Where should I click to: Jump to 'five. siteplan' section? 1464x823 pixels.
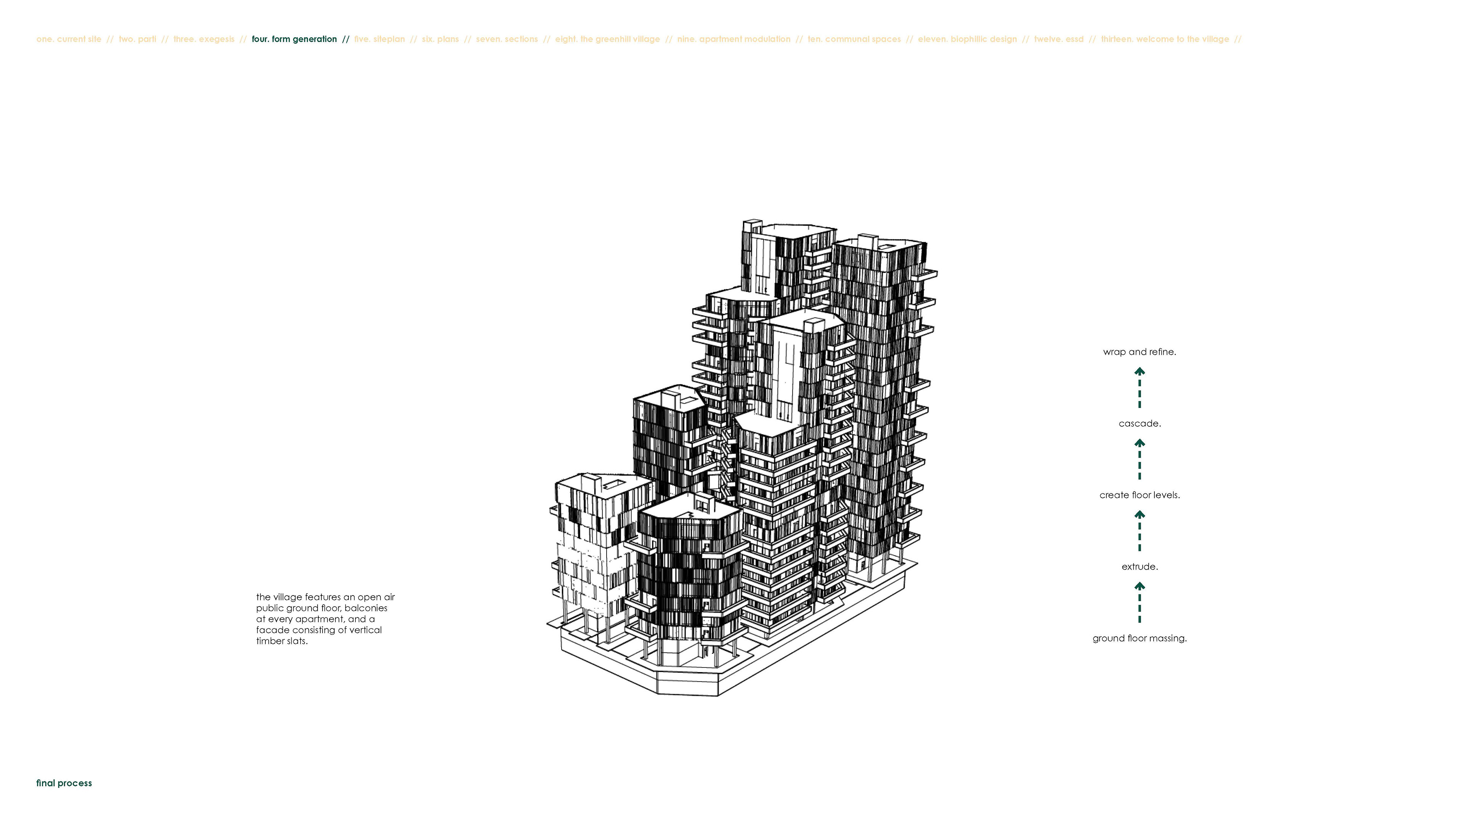click(380, 39)
